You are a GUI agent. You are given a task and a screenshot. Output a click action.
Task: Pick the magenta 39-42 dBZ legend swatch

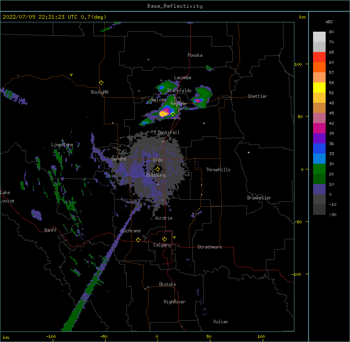click(319, 128)
